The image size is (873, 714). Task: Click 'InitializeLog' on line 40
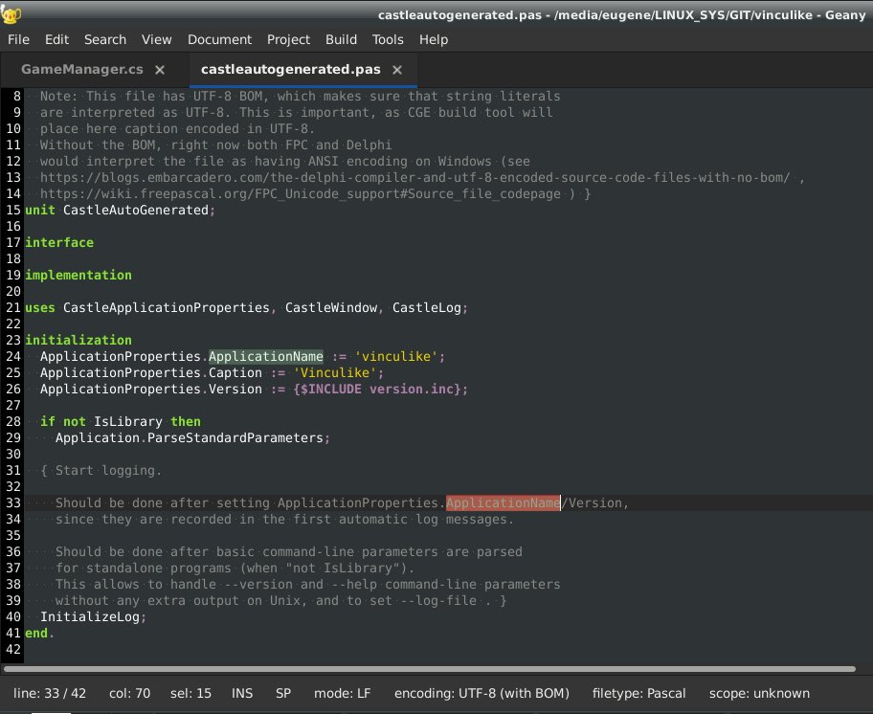click(90, 617)
